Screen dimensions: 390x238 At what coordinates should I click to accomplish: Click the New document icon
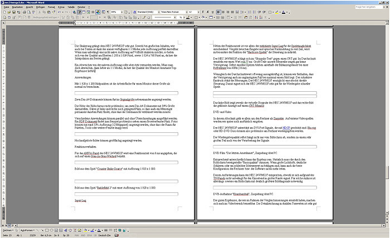(x=4, y=12)
